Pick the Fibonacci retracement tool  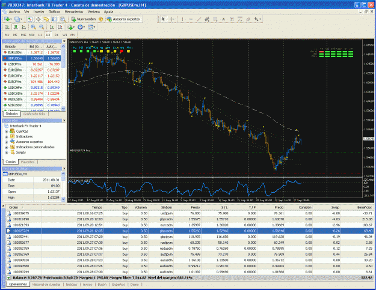point(215,19)
